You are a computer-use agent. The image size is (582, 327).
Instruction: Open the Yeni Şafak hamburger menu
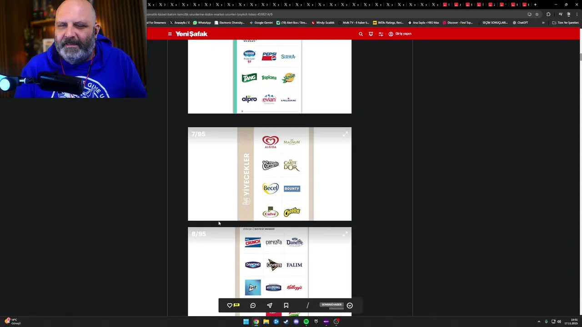(x=170, y=34)
